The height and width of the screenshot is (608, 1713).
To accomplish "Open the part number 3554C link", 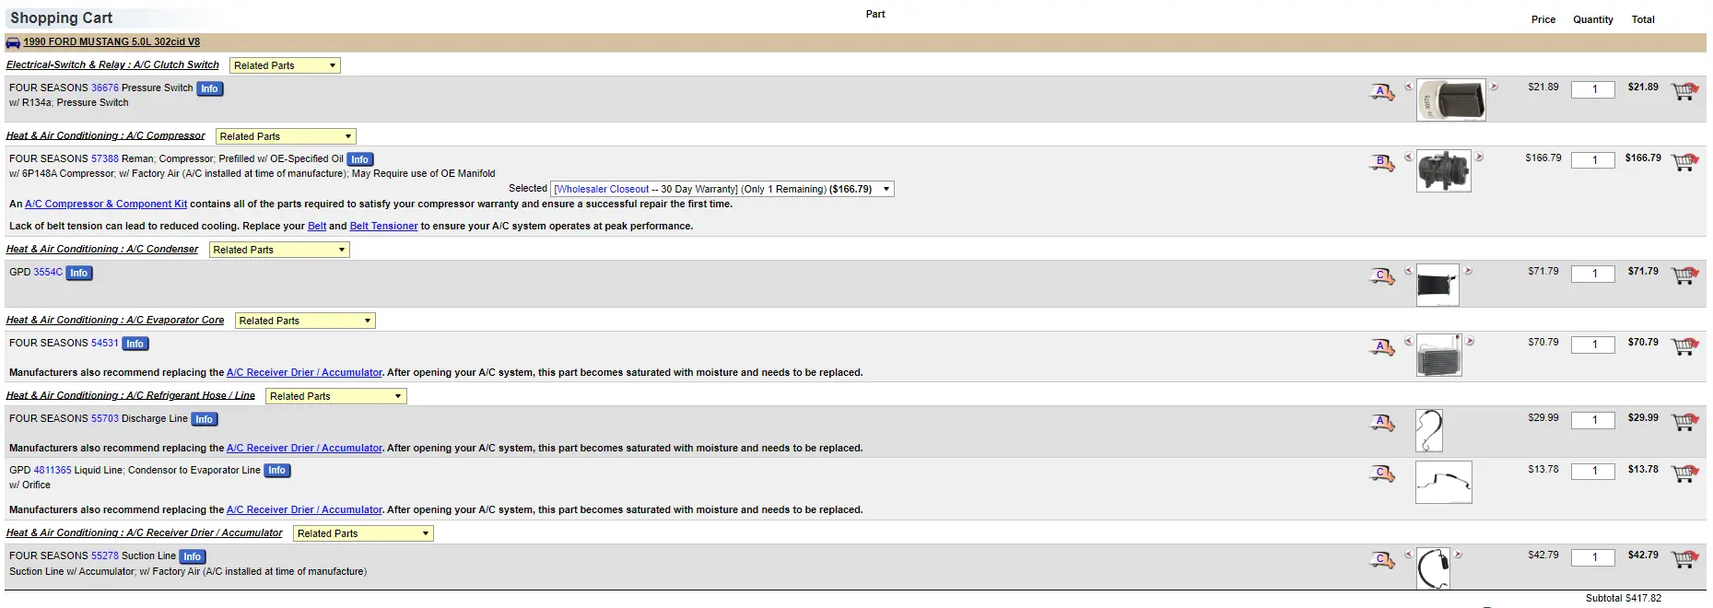I will (x=48, y=273).
